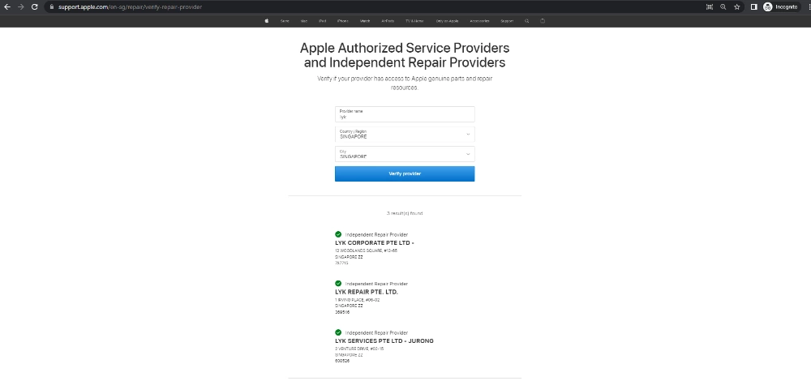This screenshot has height=381, width=811.
Task: Toggle the browser side panel icon
Action: (x=754, y=7)
